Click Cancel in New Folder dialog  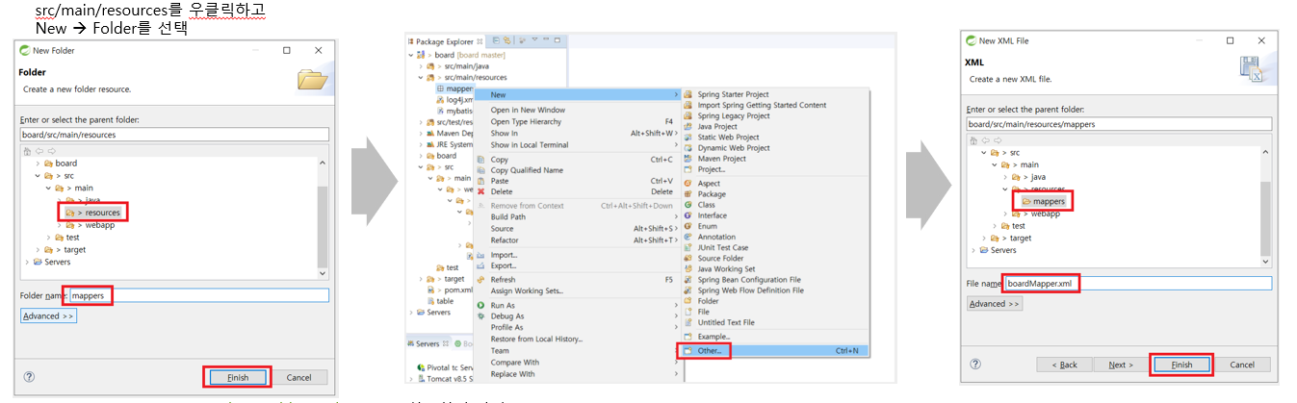pos(298,377)
